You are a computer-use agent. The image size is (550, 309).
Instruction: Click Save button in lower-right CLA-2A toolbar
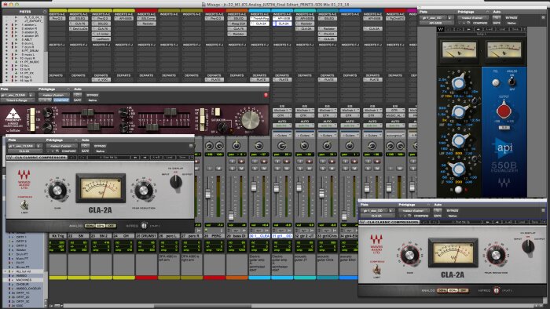point(534,222)
